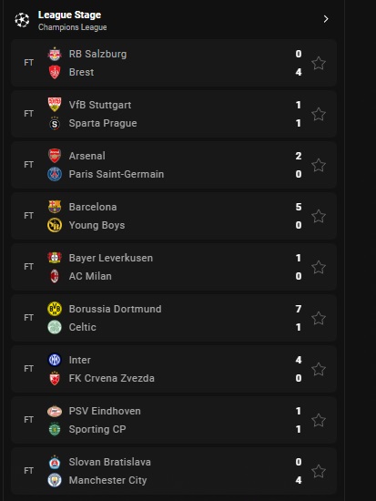Open Bayer Leverkusen vs AC Milan match
This screenshot has height=501, width=376.
click(174, 267)
